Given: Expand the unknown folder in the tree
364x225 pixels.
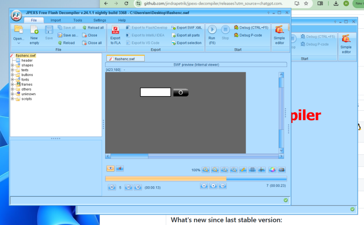Looking at the screenshot, I should (x=12, y=94).
